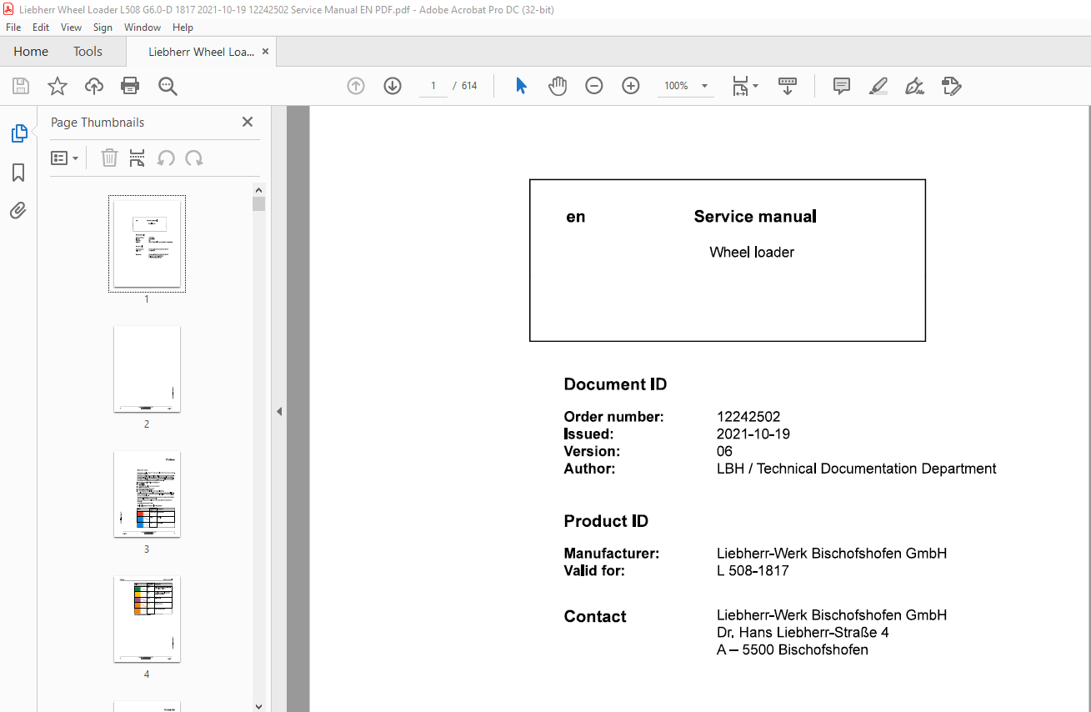The width and height of the screenshot is (1091, 712).
Task: Open the Edit menu
Action: click(41, 28)
